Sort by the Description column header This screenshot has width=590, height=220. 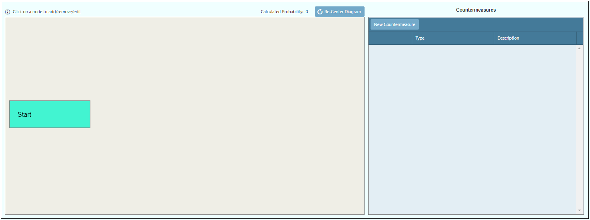(x=535, y=38)
